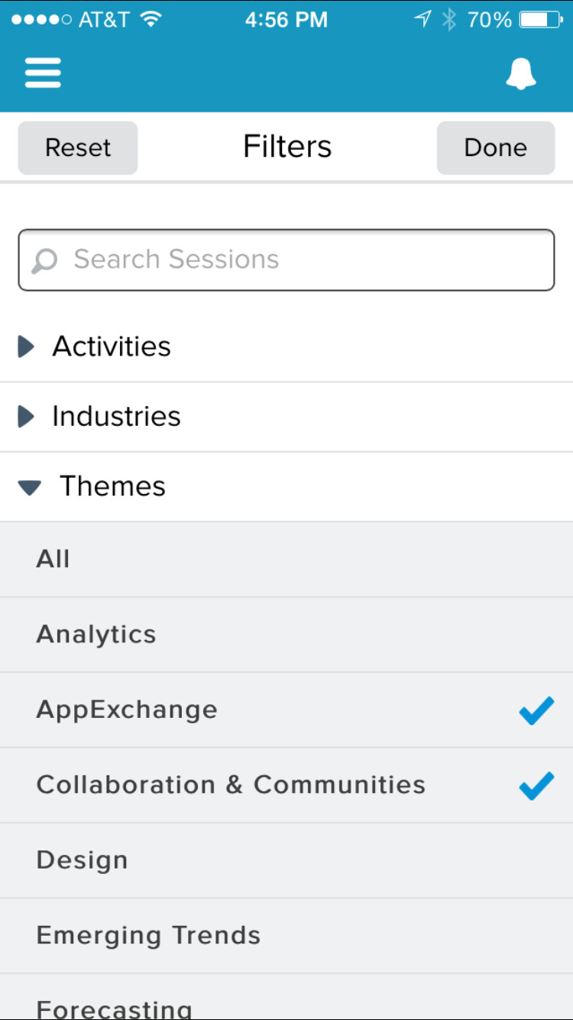Expand the Activities section arrow
The width and height of the screenshot is (573, 1020).
pos(27,347)
